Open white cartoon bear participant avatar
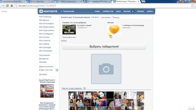Image resolution: width=196 pixels, height=110 pixels. (x=133, y=95)
